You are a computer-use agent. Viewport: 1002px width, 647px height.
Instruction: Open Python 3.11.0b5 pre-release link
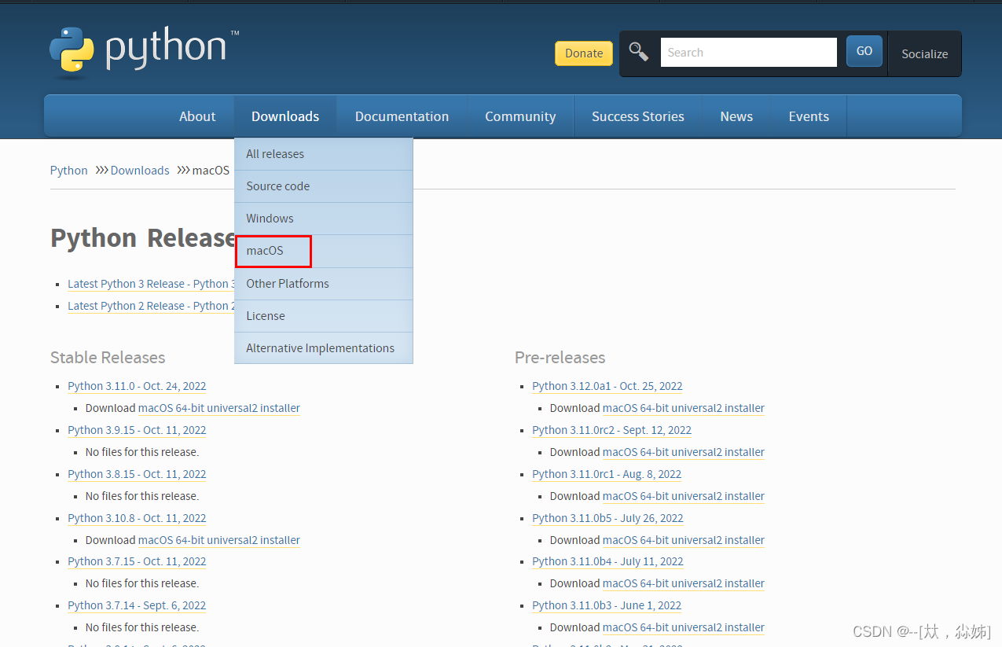(x=607, y=518)
